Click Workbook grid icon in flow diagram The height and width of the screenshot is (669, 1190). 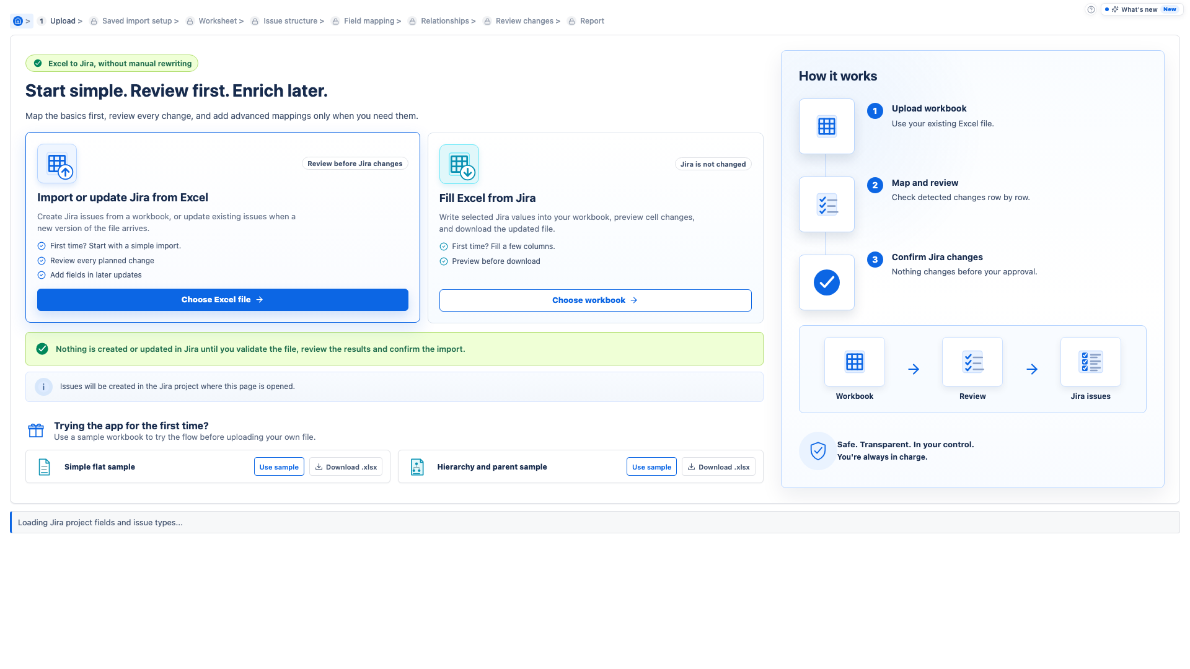tap(855, 362)
